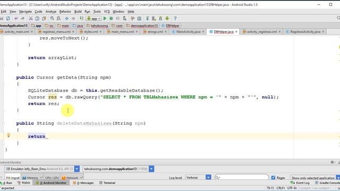Click the yellow light bulb intention icon

[x=8, y=135]
